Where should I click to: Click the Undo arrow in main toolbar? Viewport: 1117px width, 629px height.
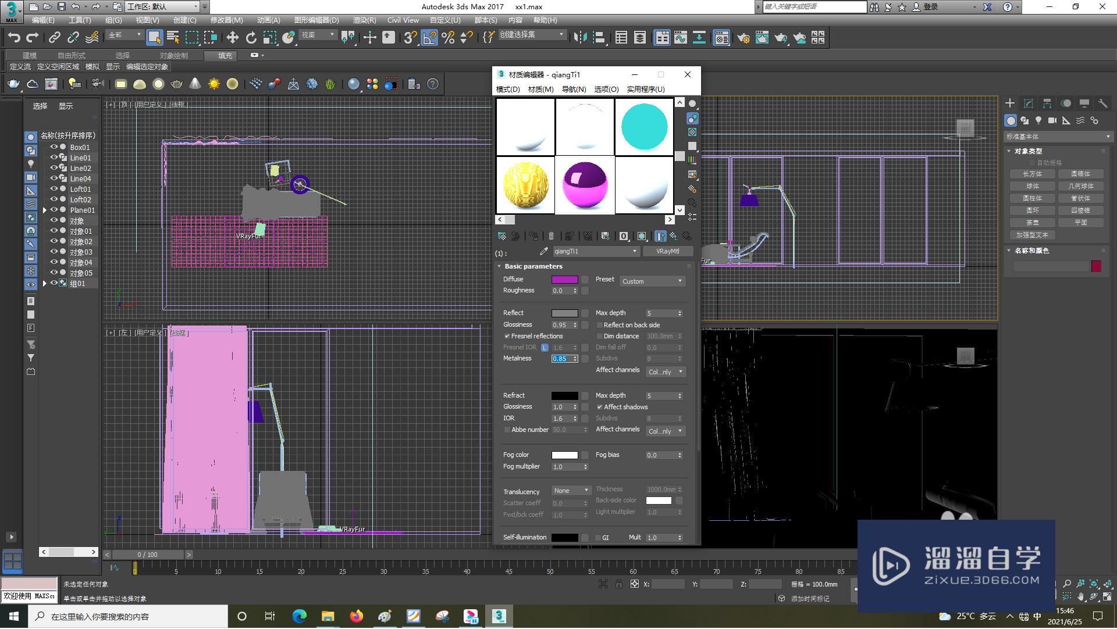(13, 38)
